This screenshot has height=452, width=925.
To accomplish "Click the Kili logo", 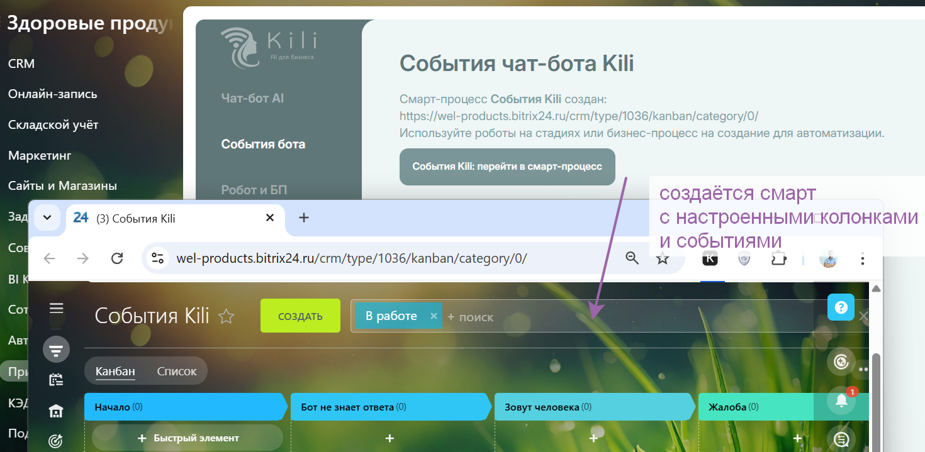I will point(269,47).
